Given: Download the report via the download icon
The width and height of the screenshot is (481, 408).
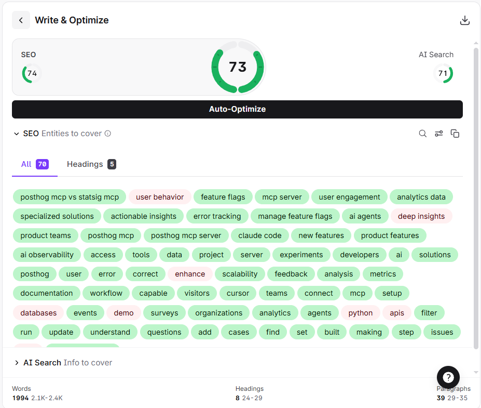Looking at the screenshot, I should tap(465, 20).
